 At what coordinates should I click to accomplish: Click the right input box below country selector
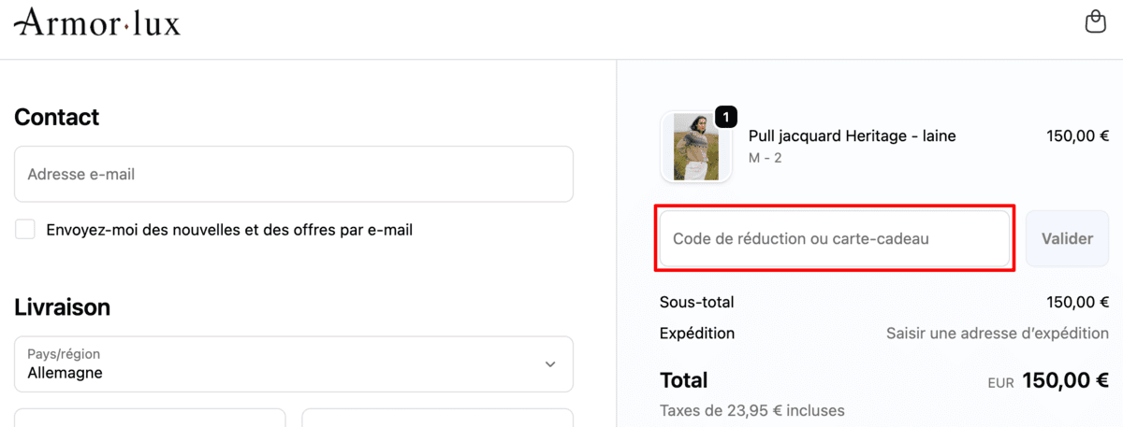coord(437,418)
